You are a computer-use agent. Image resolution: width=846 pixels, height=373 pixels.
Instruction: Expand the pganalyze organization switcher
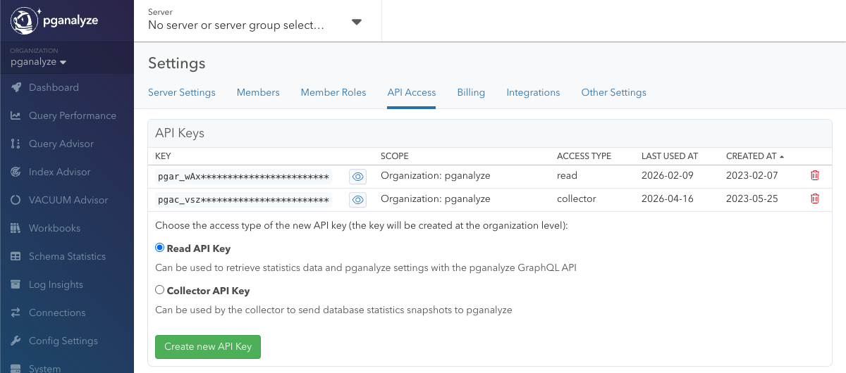(x=39, y=62)
